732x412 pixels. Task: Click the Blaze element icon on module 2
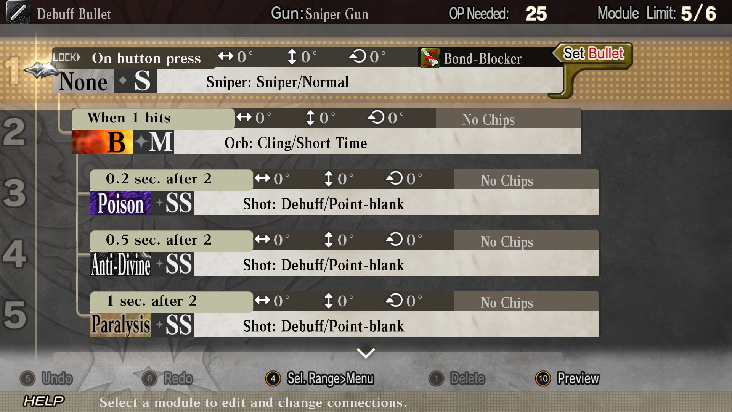coord(102,142)
